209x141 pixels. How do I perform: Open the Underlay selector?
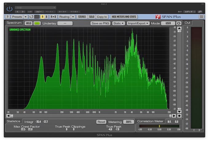(x=65, y=23)
